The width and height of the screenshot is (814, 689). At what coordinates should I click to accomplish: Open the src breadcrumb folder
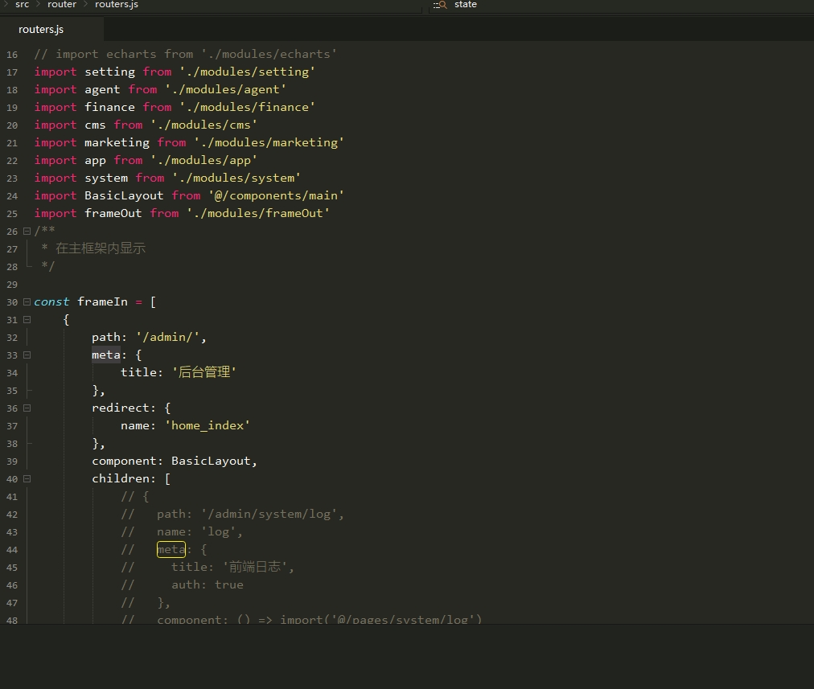pos(22,5)
